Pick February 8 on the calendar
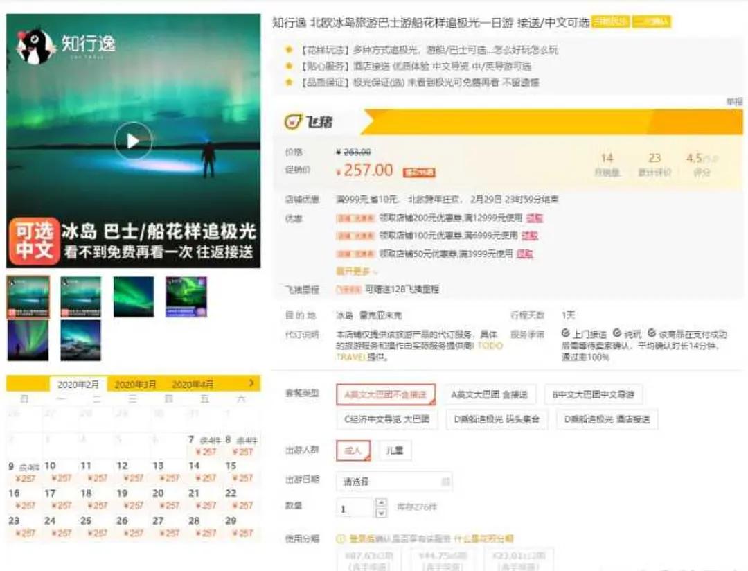The image size is (748, 571). pos(242,445)
